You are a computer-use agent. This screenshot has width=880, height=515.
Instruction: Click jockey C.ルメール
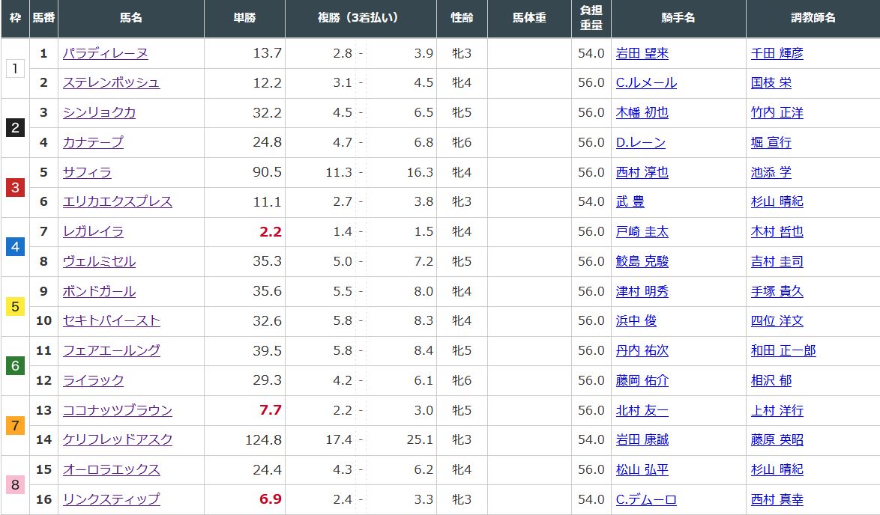point(646,83)
